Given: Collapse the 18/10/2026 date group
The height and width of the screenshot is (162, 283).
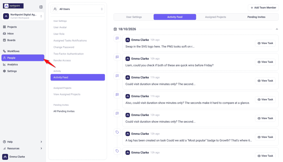Looking at the screenshot, I should coord(277,29).
